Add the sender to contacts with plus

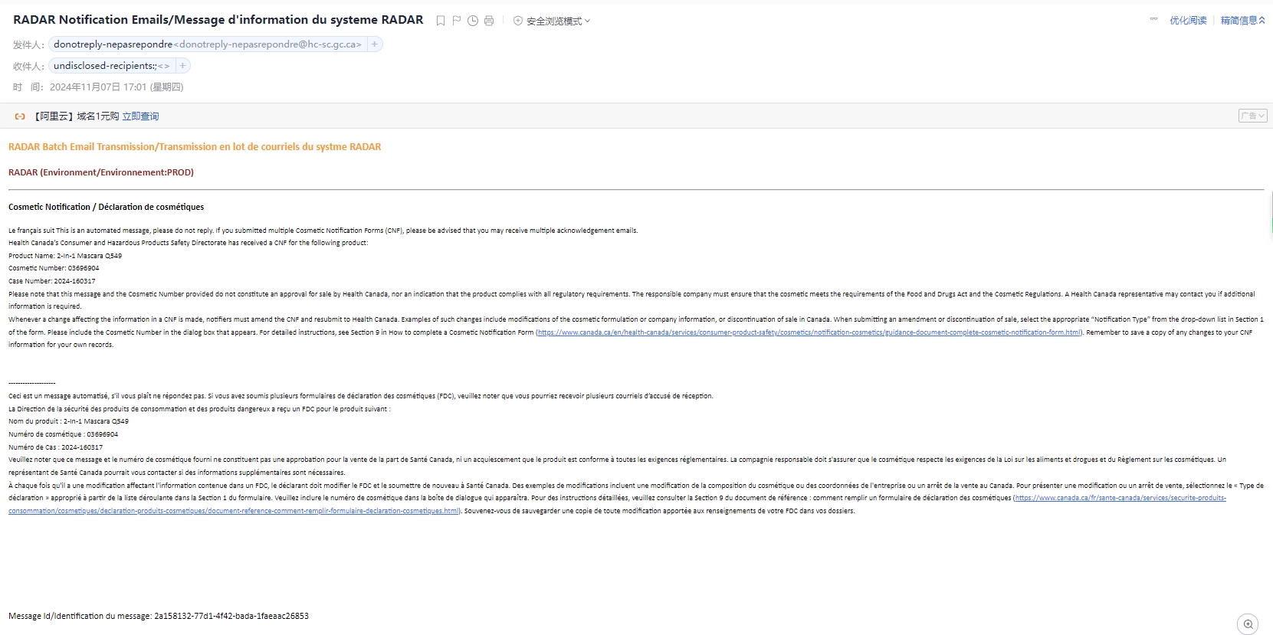click(x=375, y=44)
